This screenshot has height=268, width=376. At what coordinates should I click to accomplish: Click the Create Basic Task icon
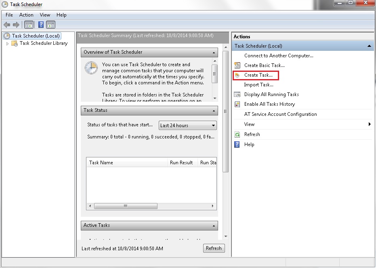(x=237, y=65)
